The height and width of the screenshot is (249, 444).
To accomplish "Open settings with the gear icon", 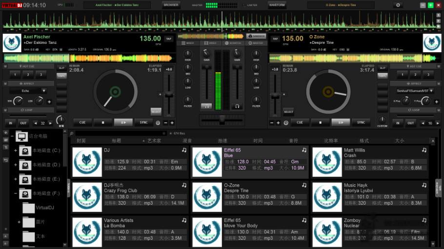I will tap(398, 5).
